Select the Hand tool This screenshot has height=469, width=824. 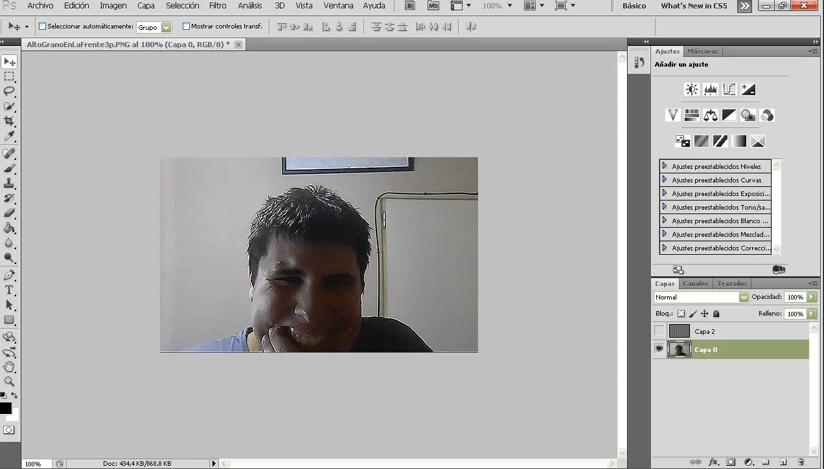(x=9, y=367)
